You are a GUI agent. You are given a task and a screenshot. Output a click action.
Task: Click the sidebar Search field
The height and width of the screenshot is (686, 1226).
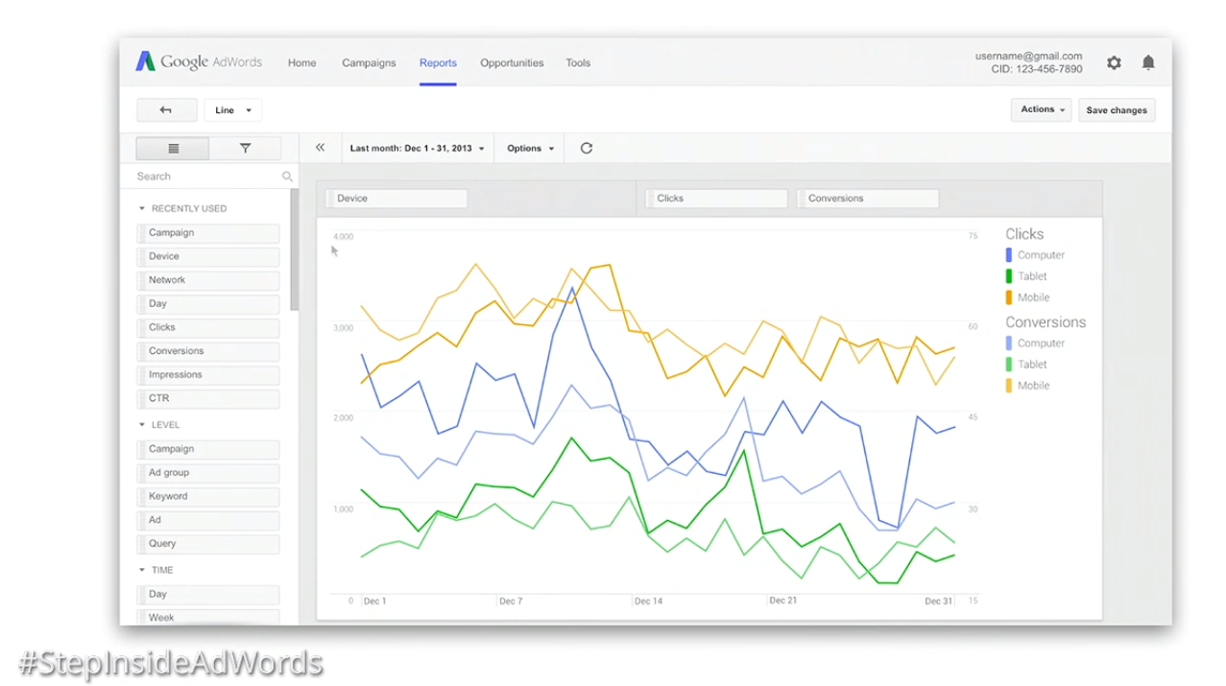pyautogui.click(x=209, y=177)
